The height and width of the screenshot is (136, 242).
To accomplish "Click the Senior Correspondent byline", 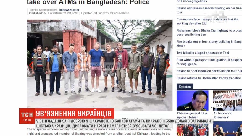I will tap(44, 10).
